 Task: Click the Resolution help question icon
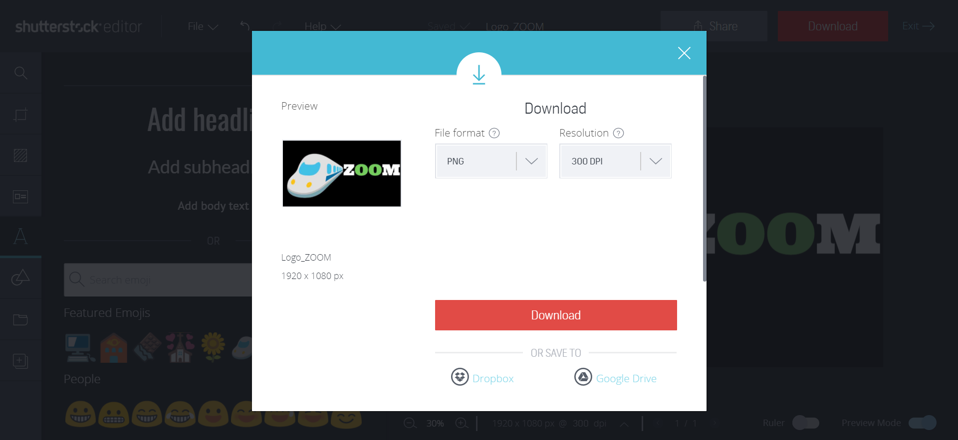click(x=618, y=133)
